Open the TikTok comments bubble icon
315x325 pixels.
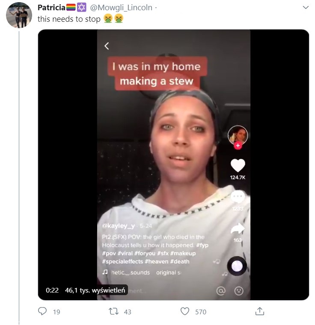(x=238, y=197)
